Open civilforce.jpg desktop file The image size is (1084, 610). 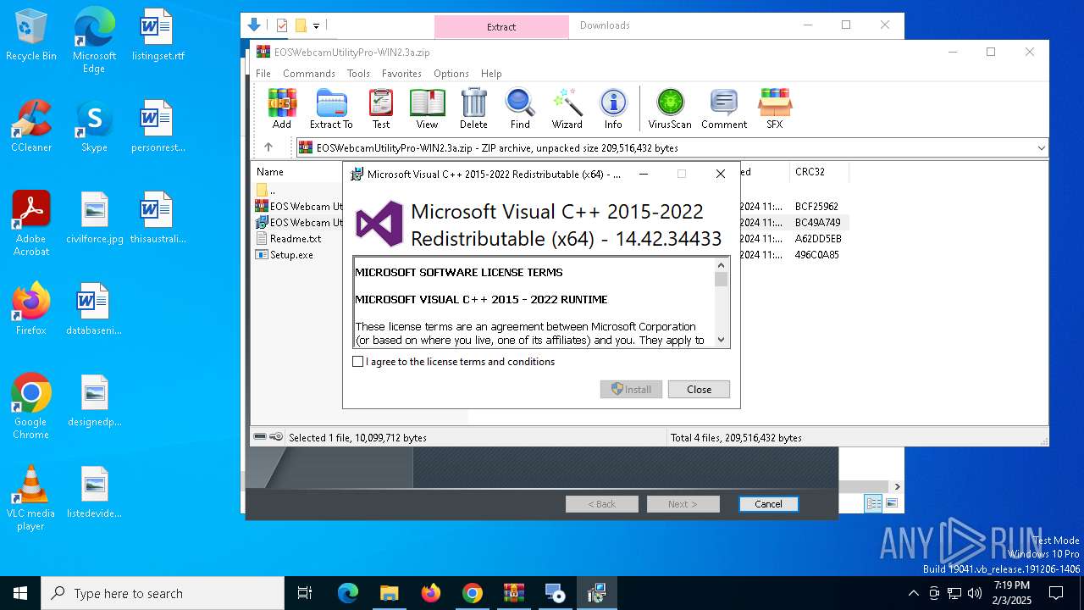click(95, 217)
